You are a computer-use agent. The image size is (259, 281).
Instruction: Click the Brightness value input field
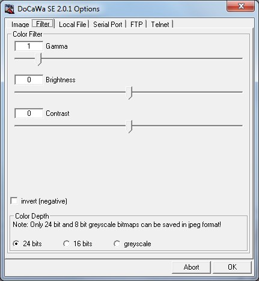pos(29,80)
